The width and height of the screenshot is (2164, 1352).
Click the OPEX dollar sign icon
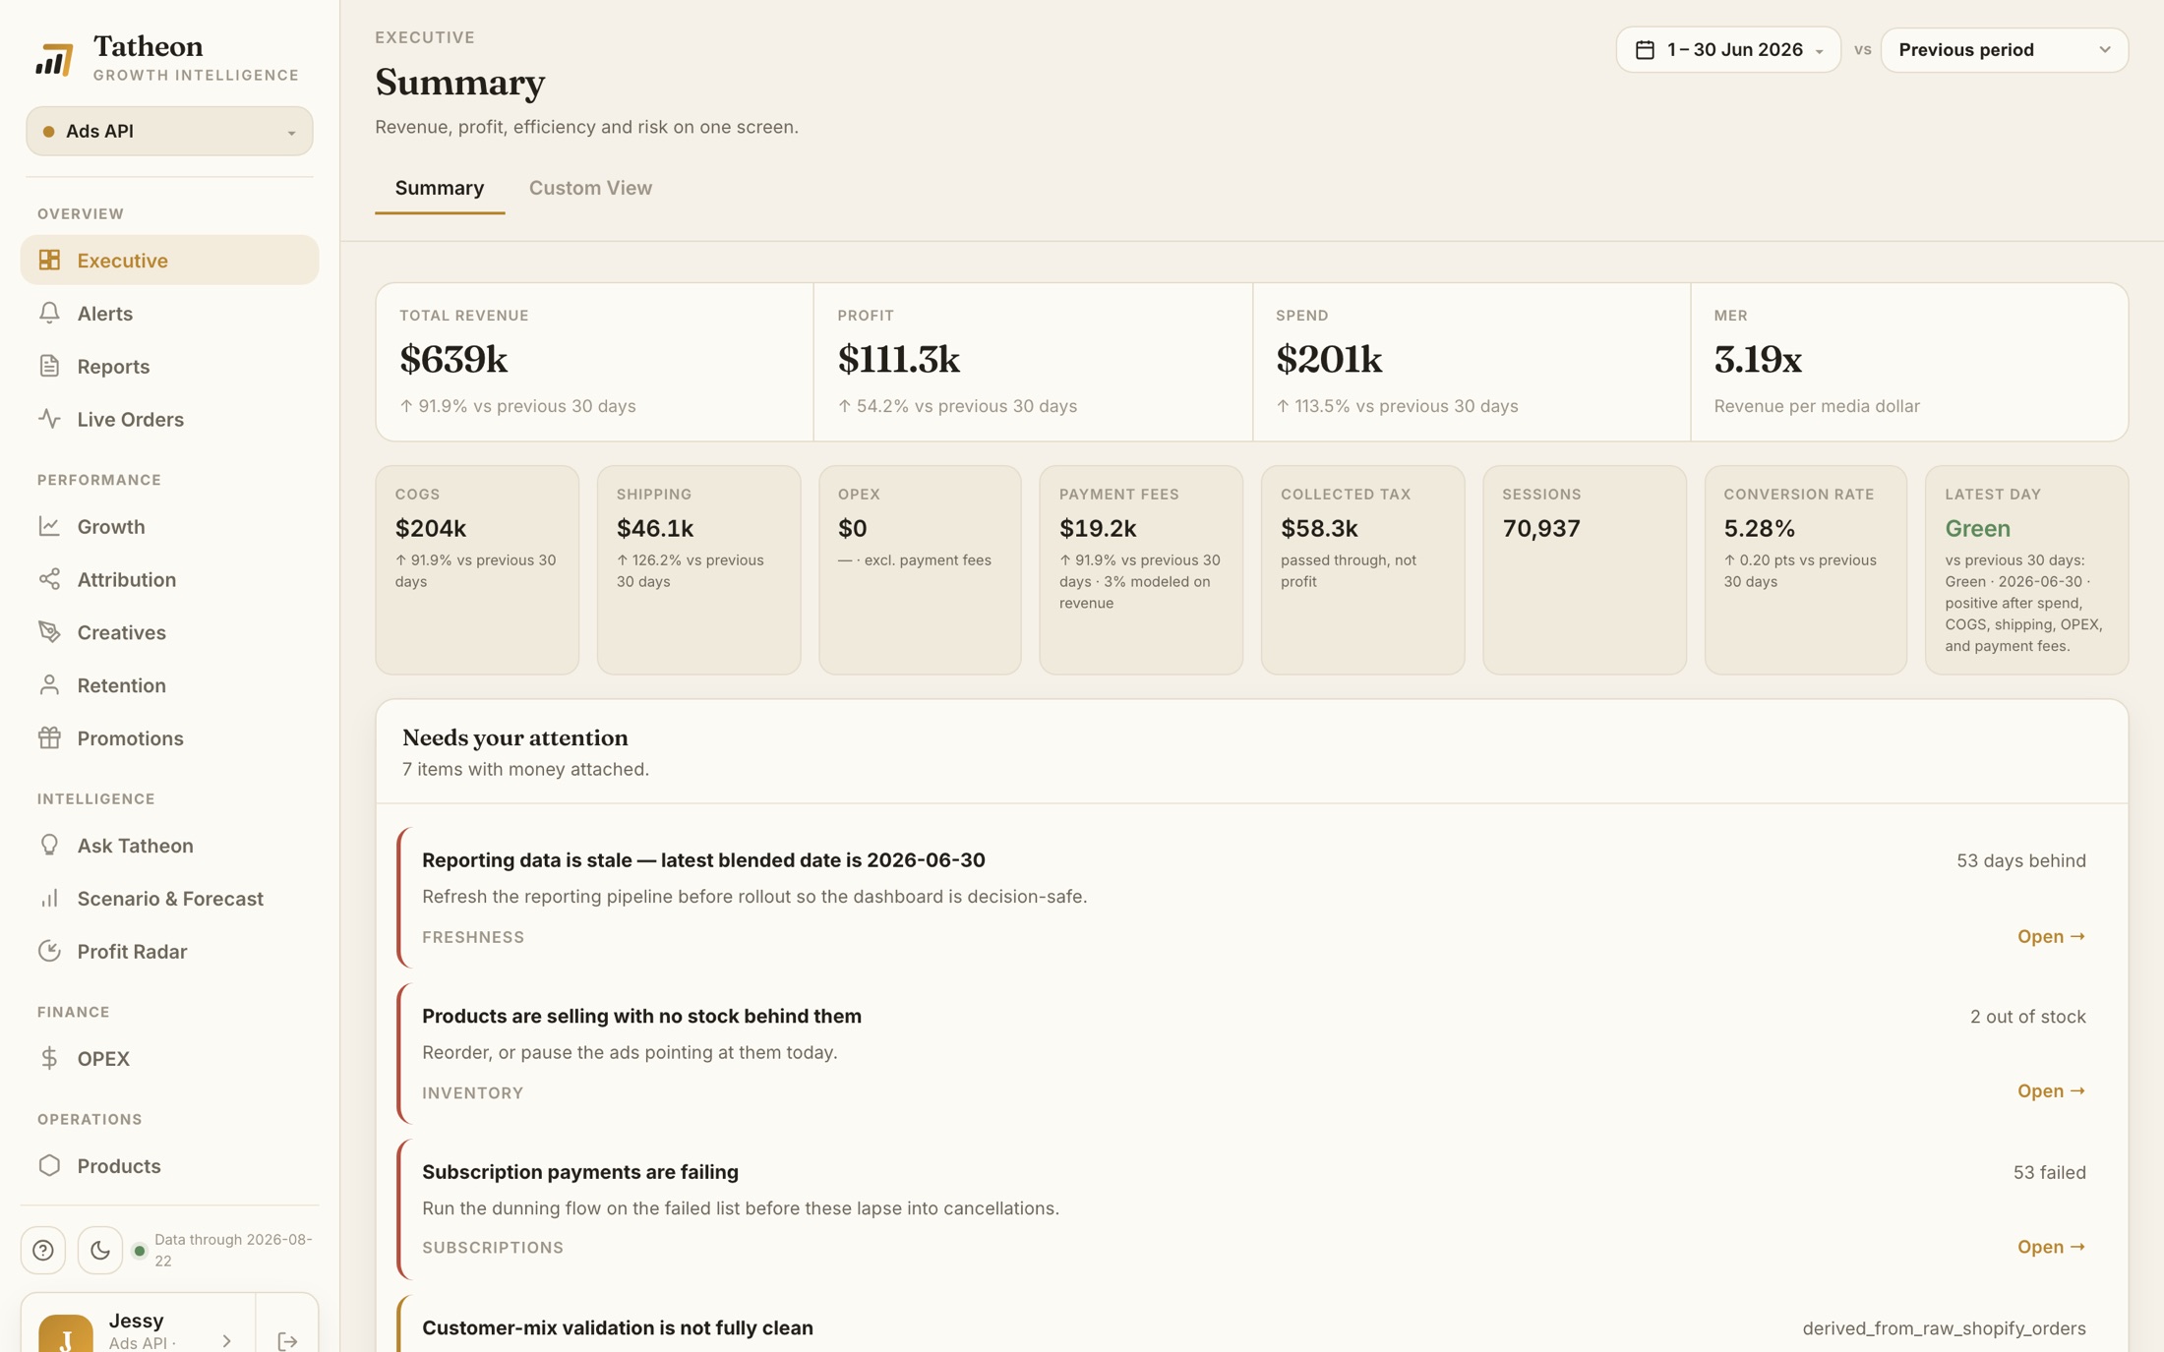click(x=49, y=1058)
